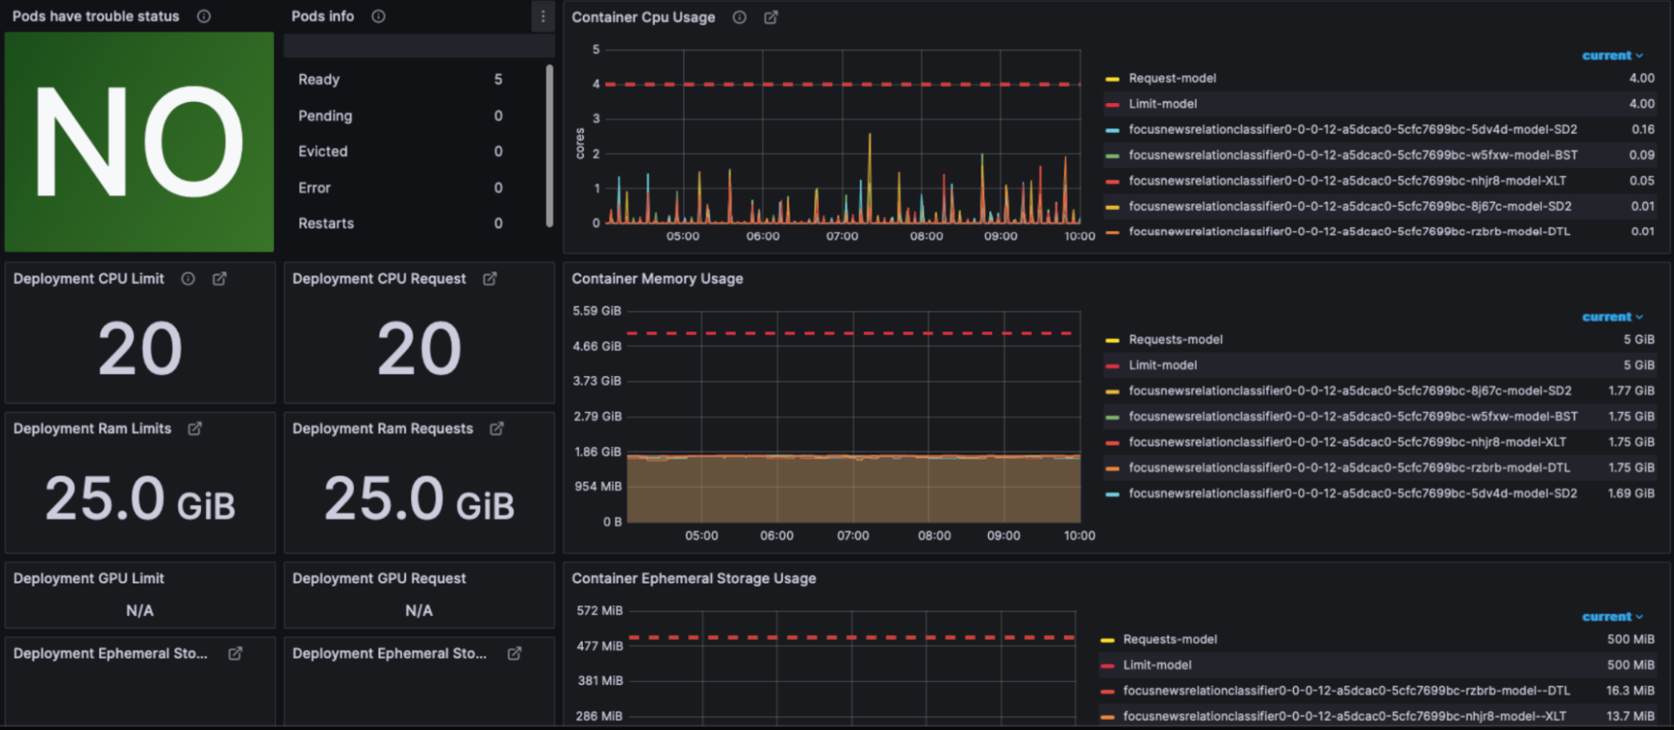Click the Deployment CPU Request value 20
Screen dimensions: 1674x730
coord(419,348)
